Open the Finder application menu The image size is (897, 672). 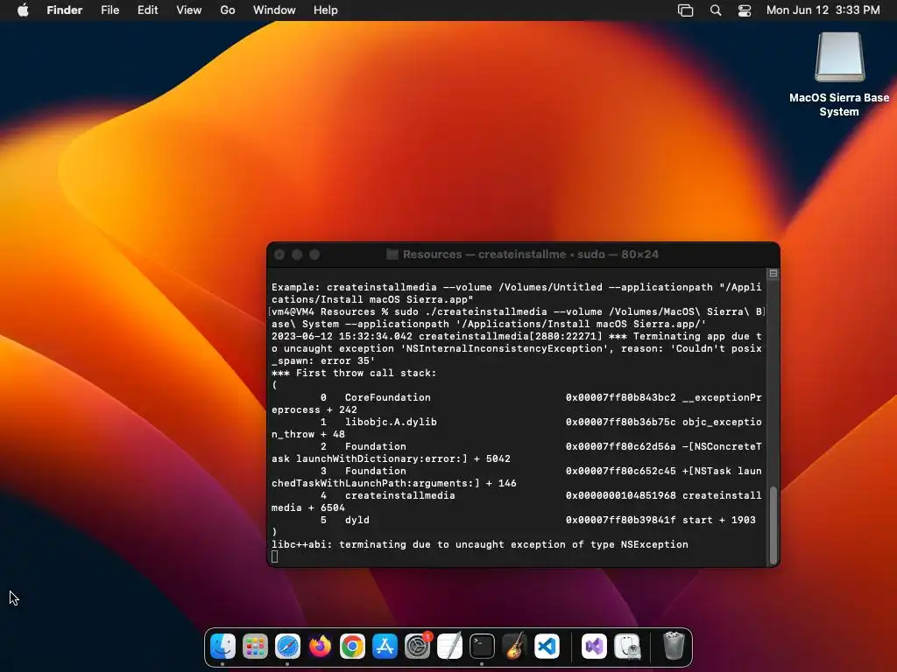point(65,10)
